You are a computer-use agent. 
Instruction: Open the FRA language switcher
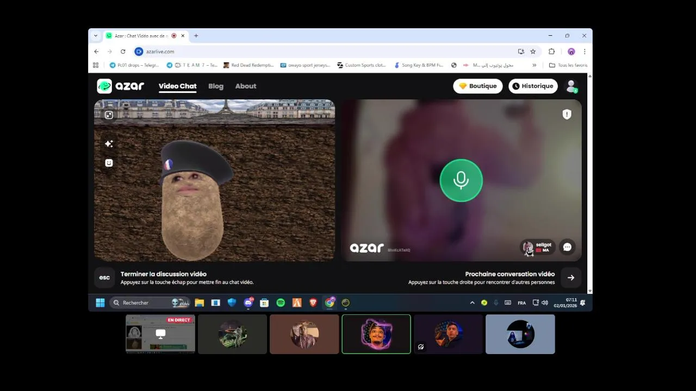click(521, 303)
